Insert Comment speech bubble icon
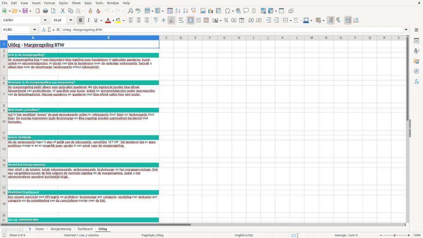Viewport: 423px width, 238px height. [x=246, y=11]
